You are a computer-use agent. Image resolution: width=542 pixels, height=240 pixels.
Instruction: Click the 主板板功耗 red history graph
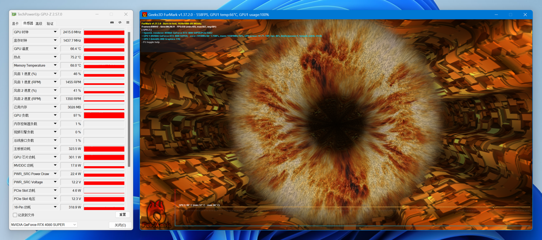pyautogui.click(x=104, y=149)
